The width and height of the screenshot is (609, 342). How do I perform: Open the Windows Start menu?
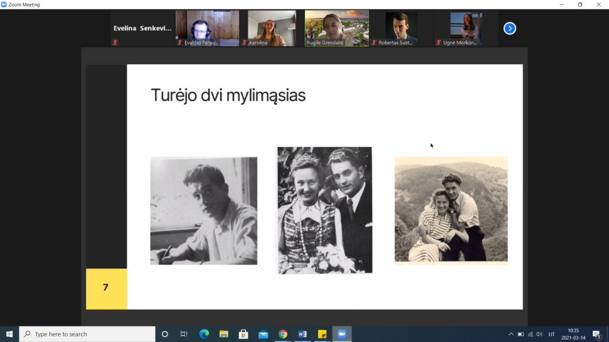[10, 334]
